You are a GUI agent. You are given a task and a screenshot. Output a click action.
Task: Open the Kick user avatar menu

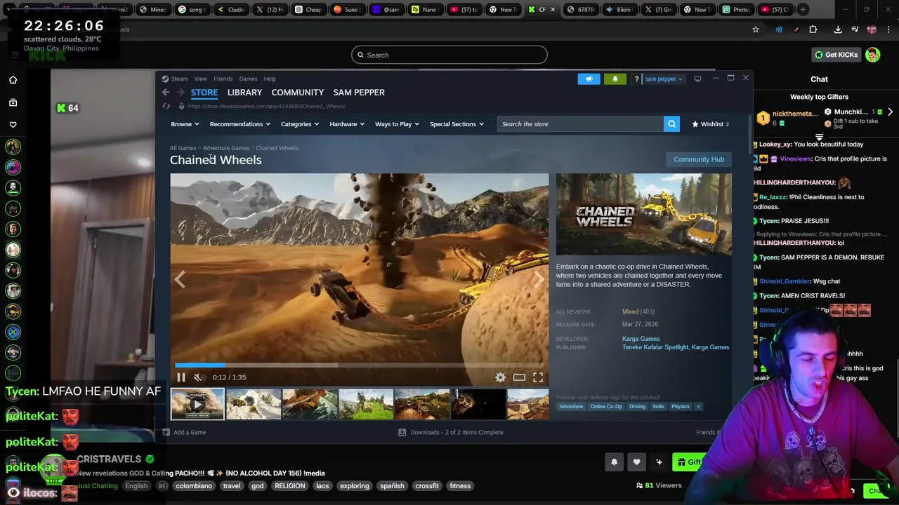pyautogui.click(x=873, y=55)
